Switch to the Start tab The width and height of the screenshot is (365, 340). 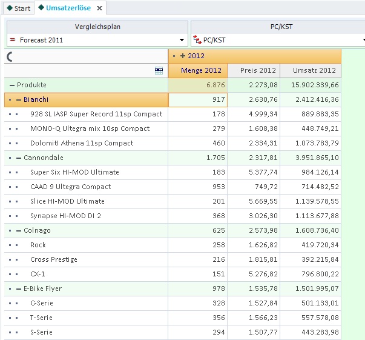click(x=19, y=8)
